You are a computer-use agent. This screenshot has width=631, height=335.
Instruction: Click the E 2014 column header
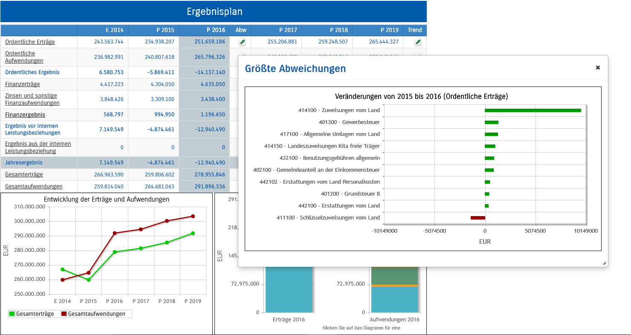pyautogui.click(x=103, y=30)
